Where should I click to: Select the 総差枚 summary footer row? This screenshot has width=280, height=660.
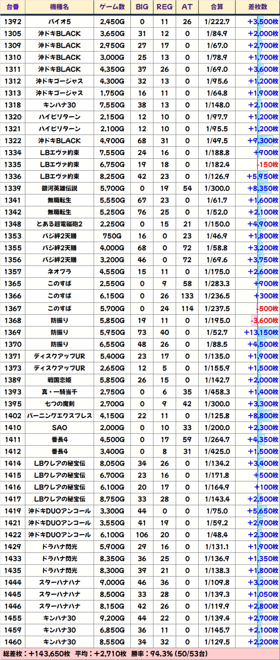pyautogui.click(x=140, y=654)
